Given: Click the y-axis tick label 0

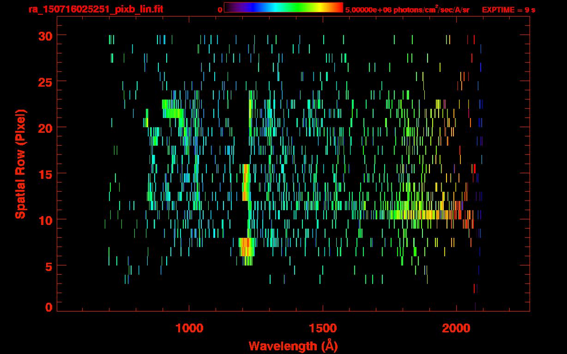Looking at the screenshot, I should [49, 307].
